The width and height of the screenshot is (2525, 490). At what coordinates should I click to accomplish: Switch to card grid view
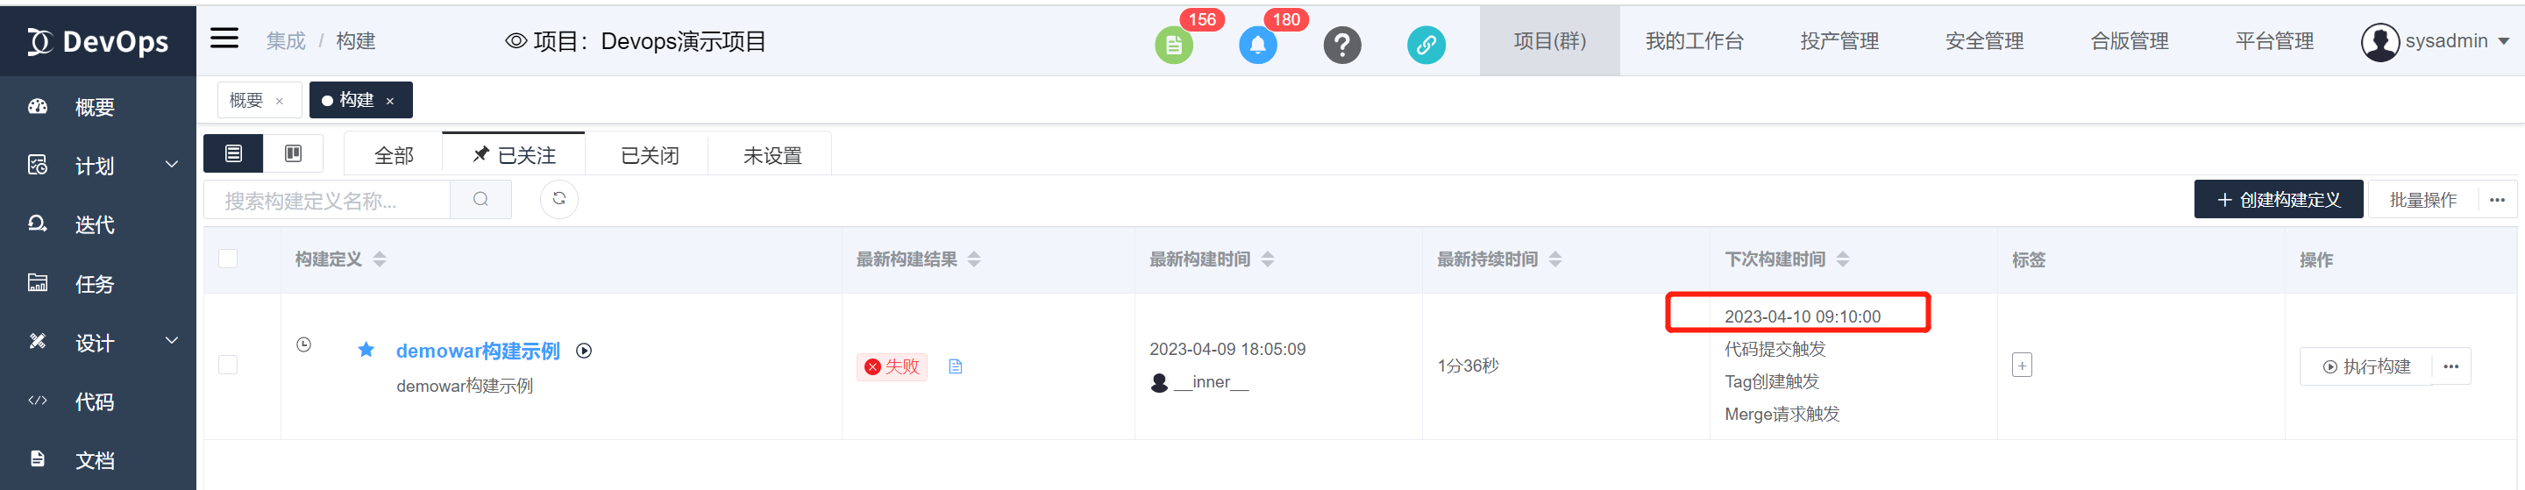tap(293, 154)
